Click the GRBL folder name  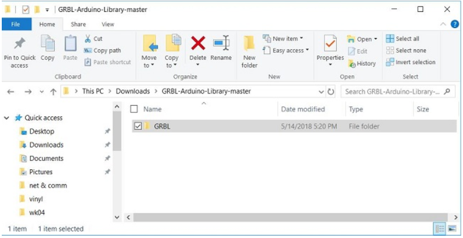click(162, 126)
